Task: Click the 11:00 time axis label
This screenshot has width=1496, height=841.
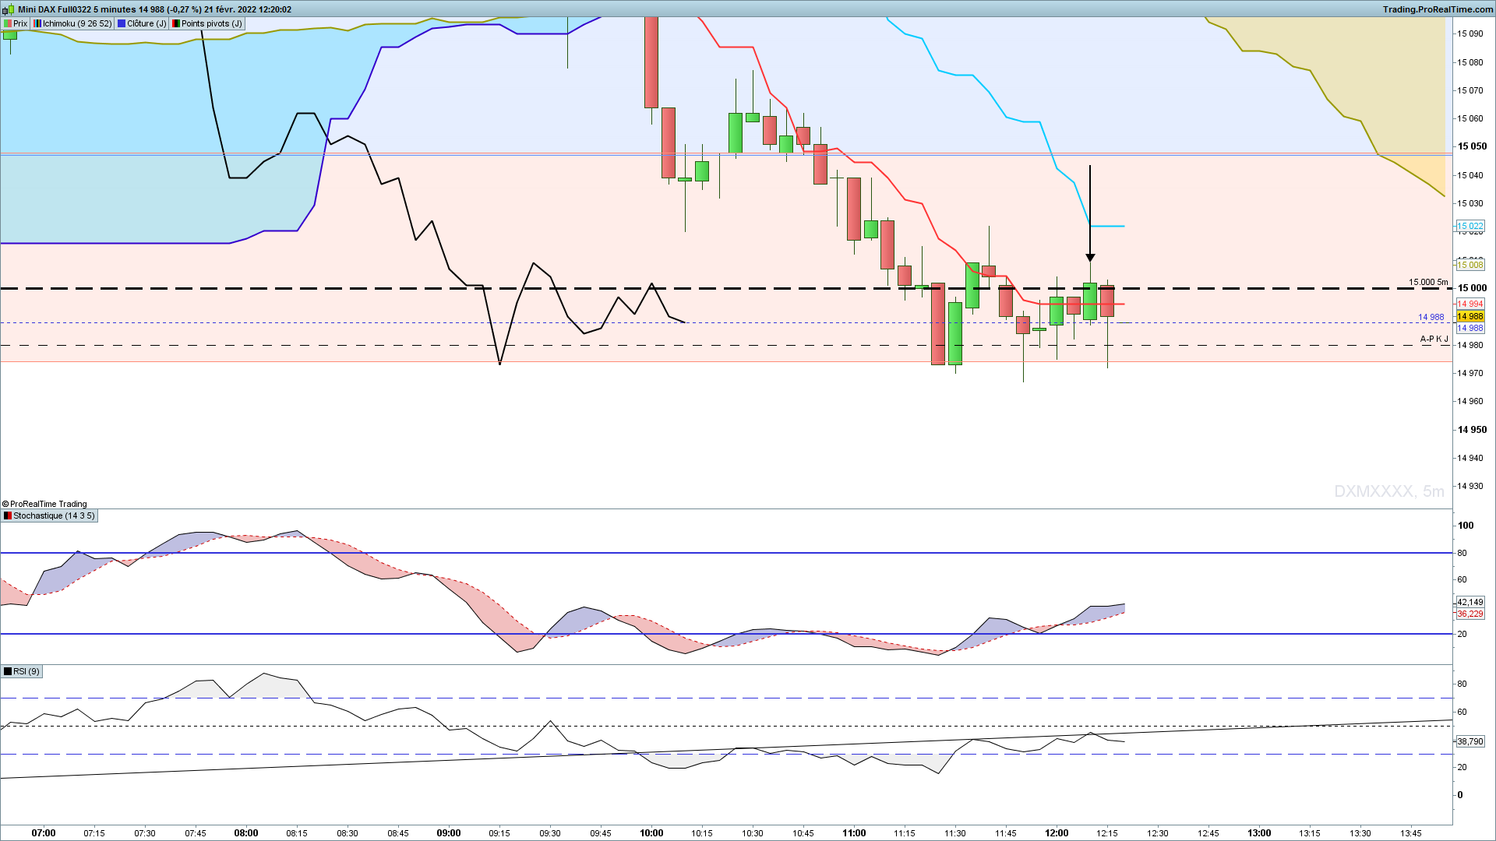Action: (854, 833)
